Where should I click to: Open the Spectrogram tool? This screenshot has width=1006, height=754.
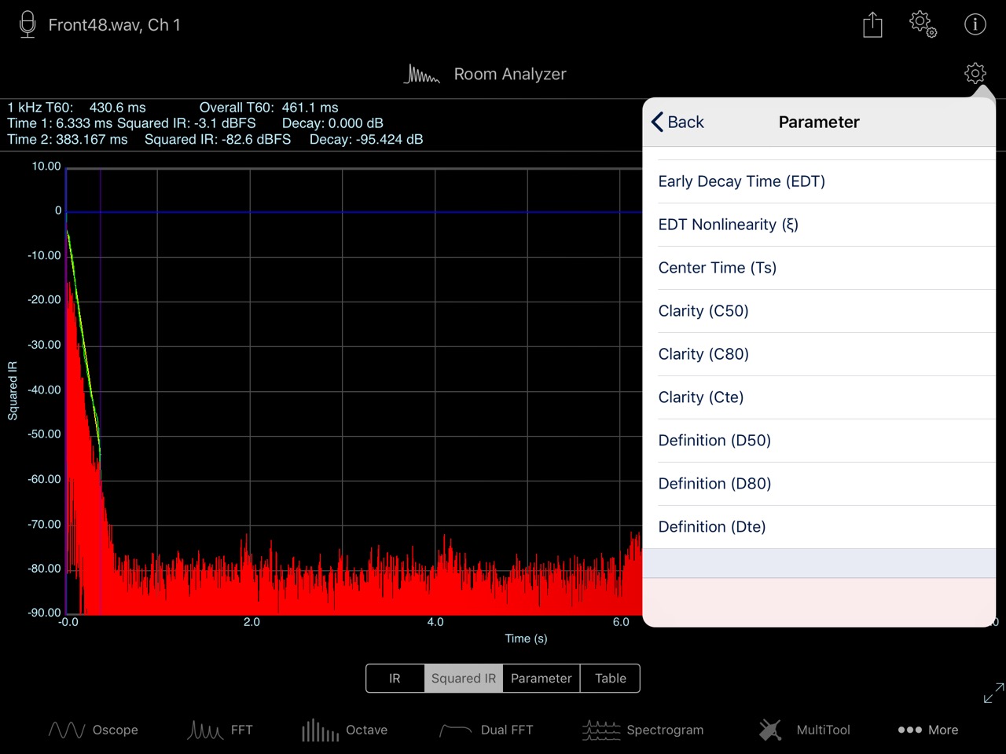tap(643, 730)
